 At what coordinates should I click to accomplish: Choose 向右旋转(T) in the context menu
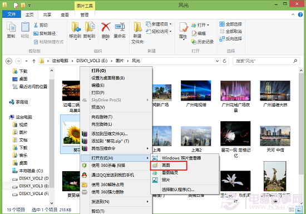click(x=116, y=117)
